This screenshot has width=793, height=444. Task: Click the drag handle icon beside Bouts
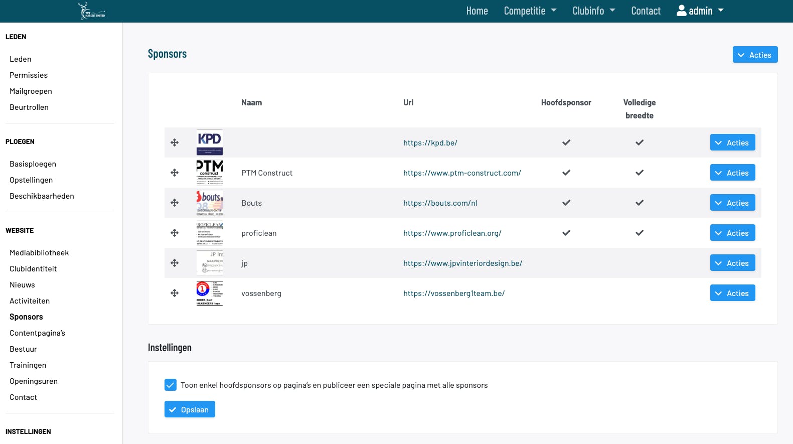pyautogui.click(x=175, y=203)
